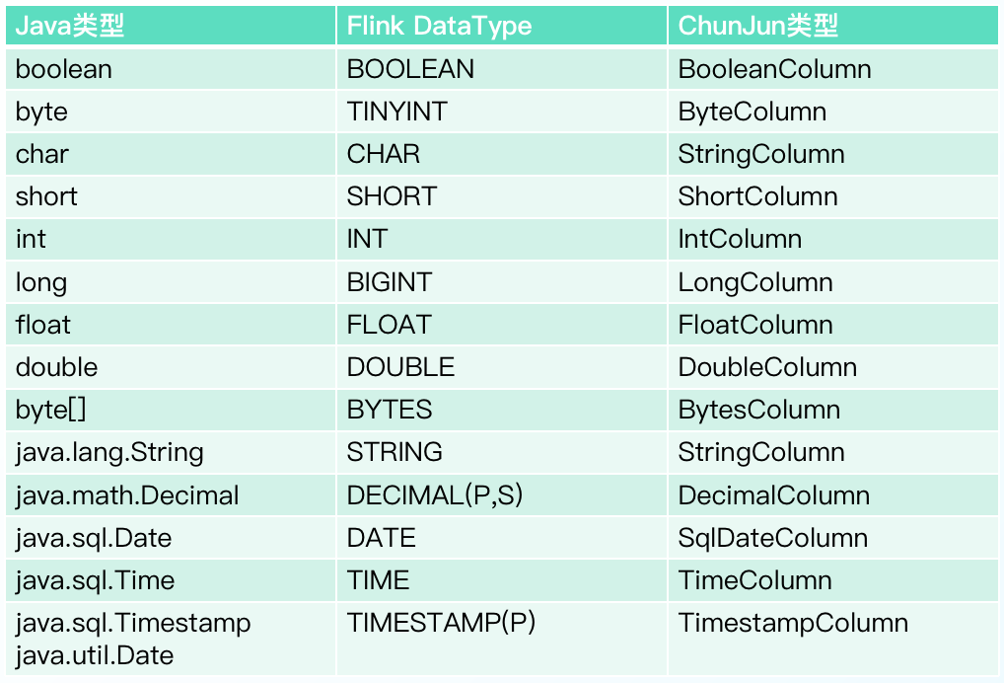Image resolution: width=1004 pixels, height=683 pixels.
Task: Click the ChunJun类型 column header
Action: click(x=758, y=27)
